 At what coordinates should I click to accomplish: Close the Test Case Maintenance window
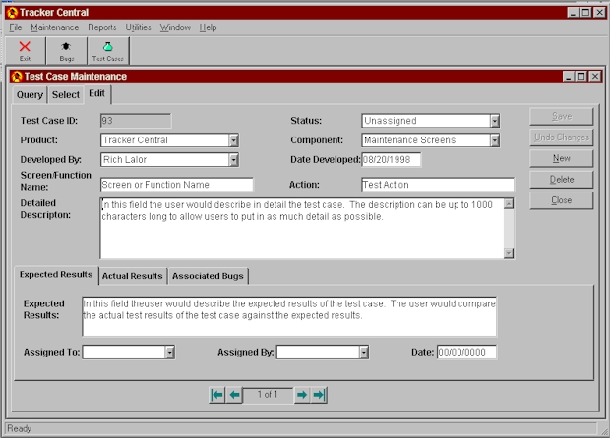(595, 77)
